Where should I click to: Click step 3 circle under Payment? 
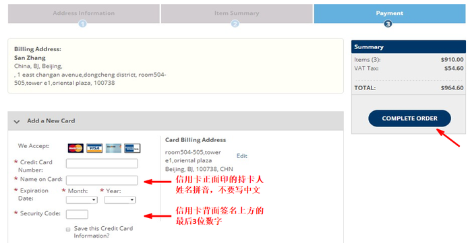point(388,24)
